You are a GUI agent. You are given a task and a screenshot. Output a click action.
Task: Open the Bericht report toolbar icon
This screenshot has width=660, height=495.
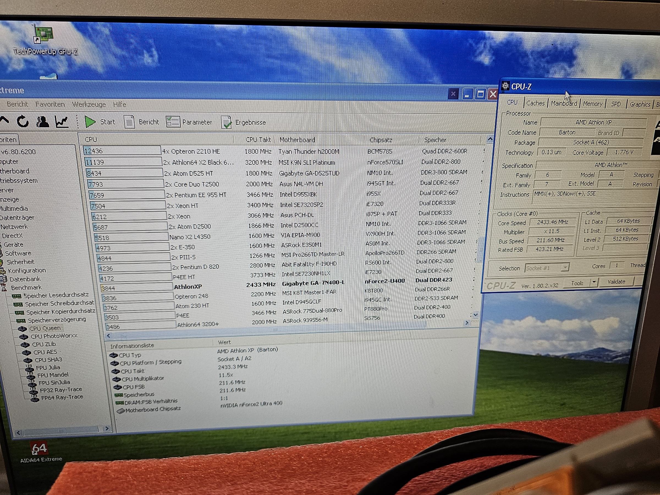tap(129, 122)
